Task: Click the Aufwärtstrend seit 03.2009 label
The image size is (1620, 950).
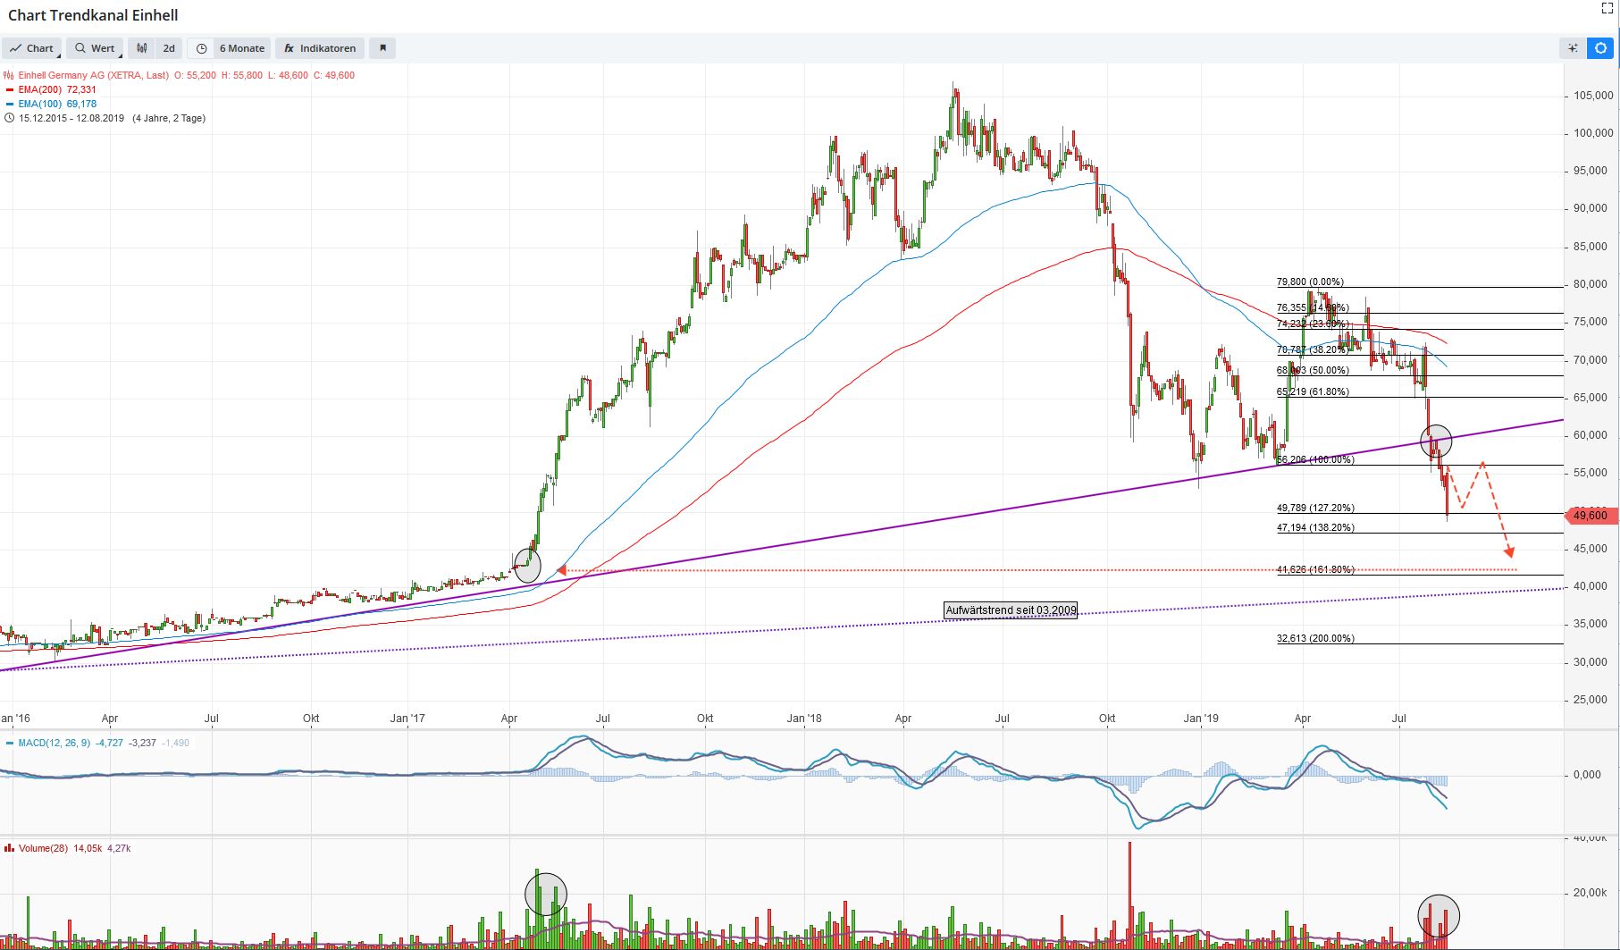Action: [x=1011, y=610]
